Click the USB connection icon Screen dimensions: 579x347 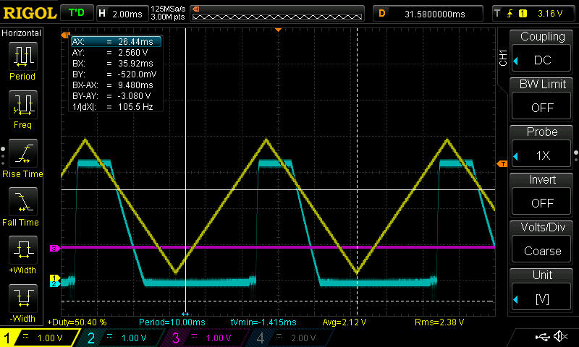pyautogui.click(x=542, y=336)
